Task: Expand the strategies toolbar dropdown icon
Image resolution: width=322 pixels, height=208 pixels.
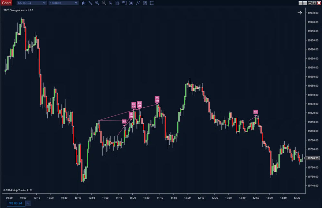Action: (138, 3)
